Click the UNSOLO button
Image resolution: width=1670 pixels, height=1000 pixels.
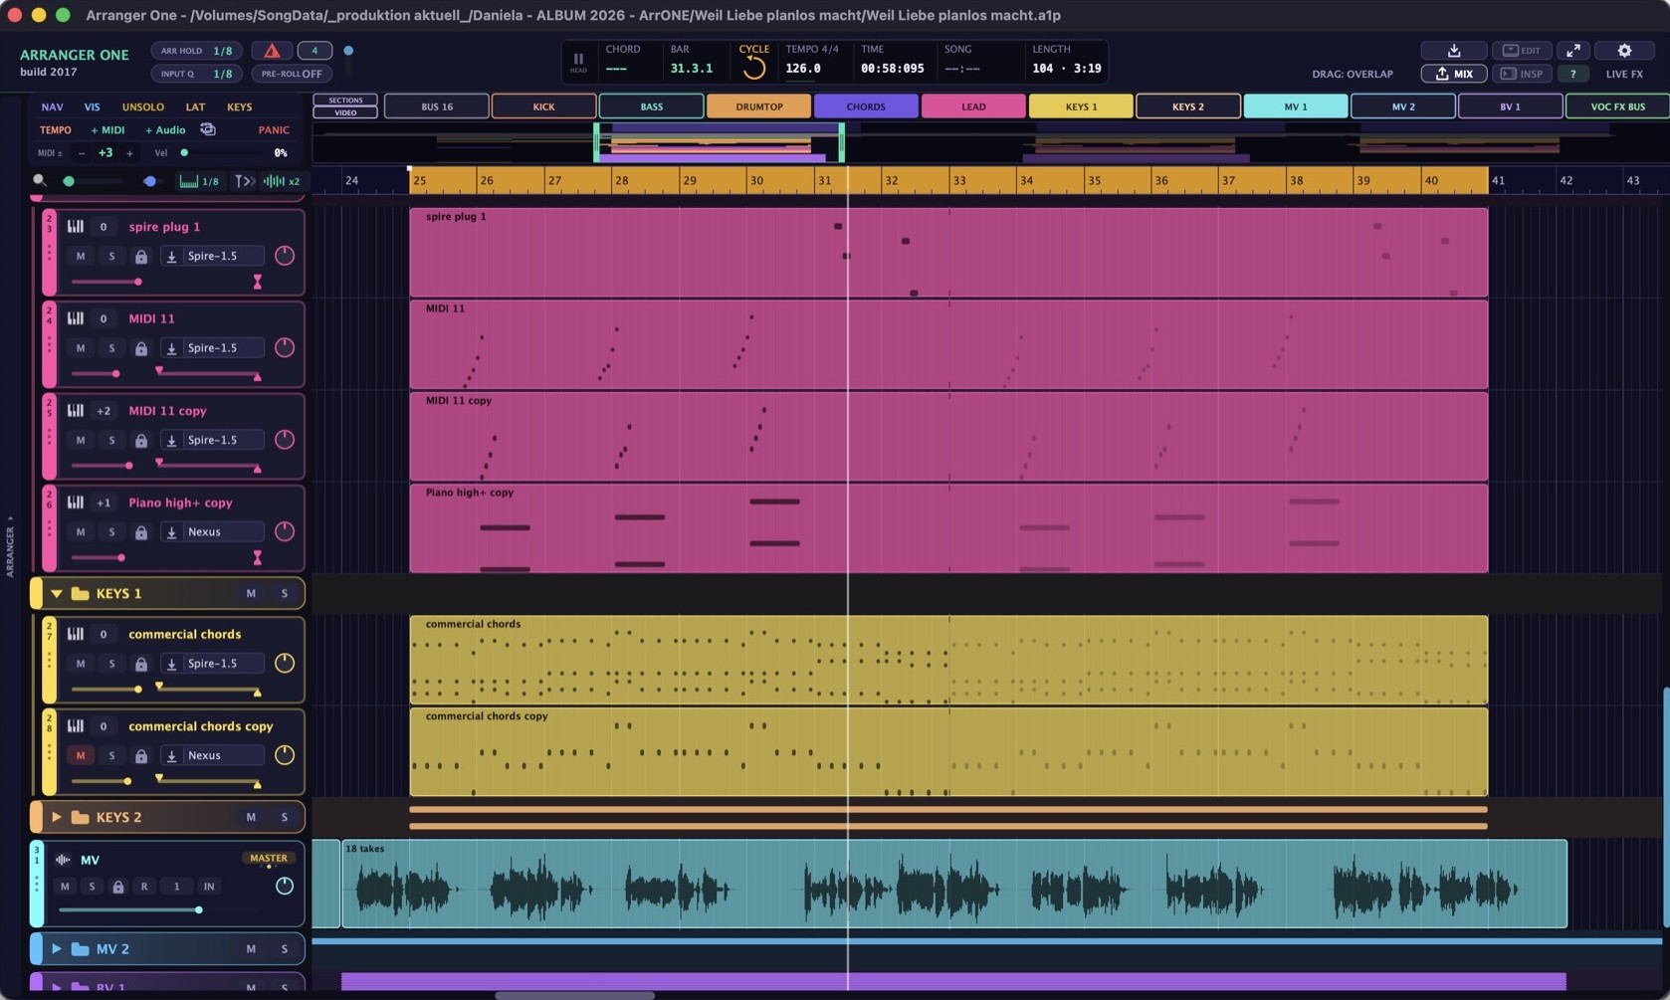click(x=142, y=106)
